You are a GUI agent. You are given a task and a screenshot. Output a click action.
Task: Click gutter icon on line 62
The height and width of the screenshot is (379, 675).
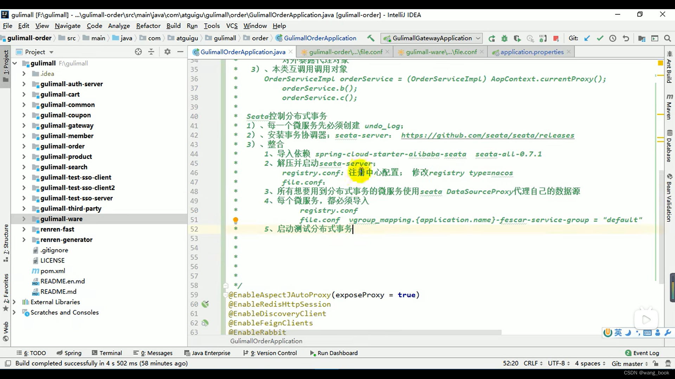(205, 323)
